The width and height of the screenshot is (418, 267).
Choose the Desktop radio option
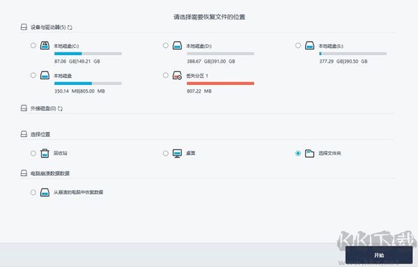(166, 153)
